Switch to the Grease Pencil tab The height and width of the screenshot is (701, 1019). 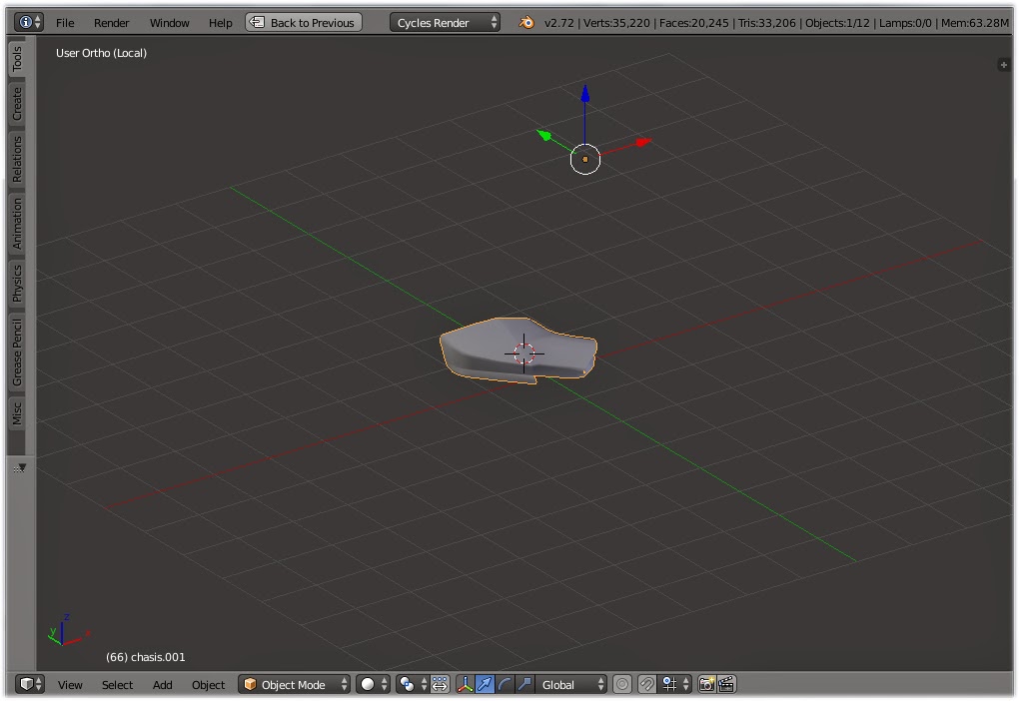point(16,346)
